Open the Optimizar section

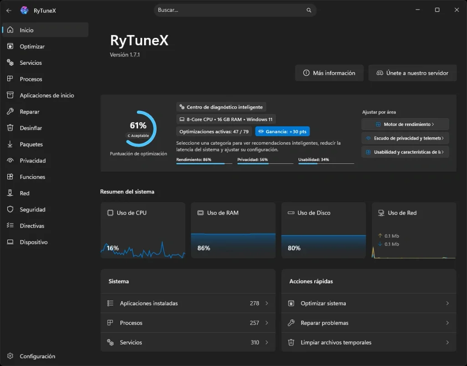[45, 46]
